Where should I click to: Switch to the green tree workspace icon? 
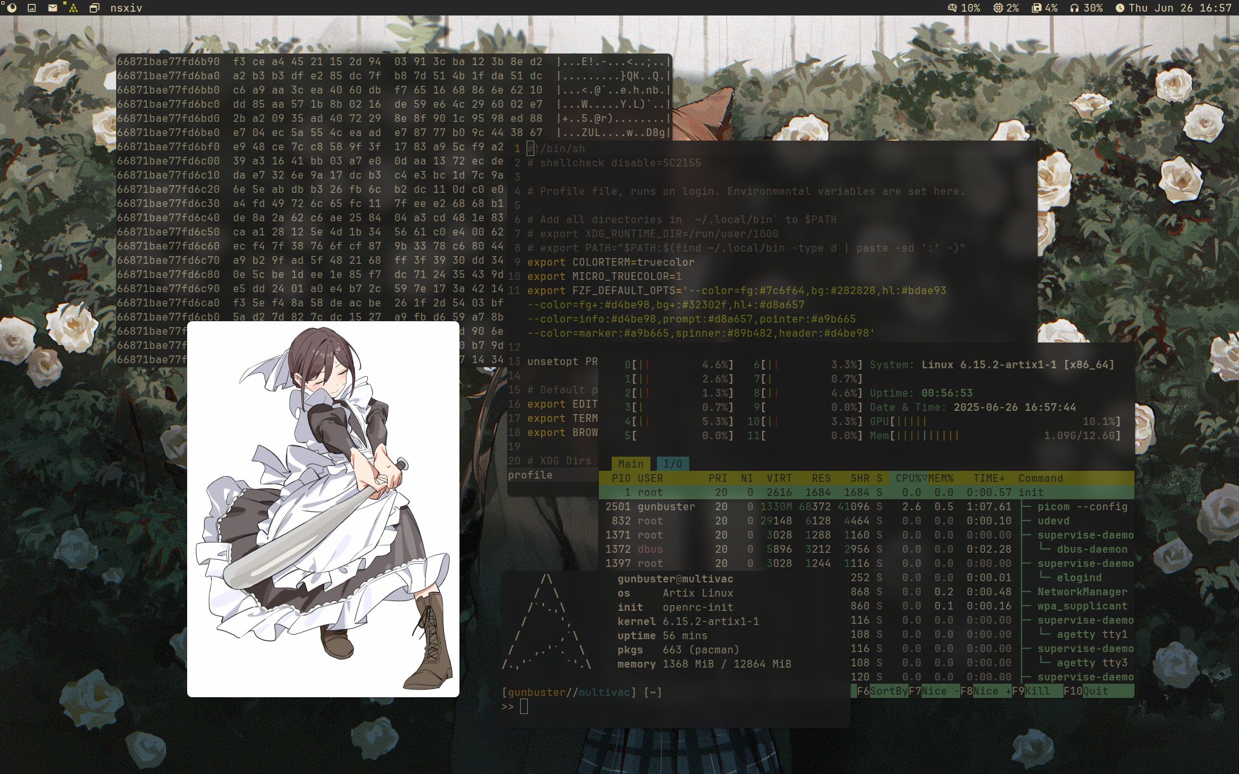pos(73,8)
